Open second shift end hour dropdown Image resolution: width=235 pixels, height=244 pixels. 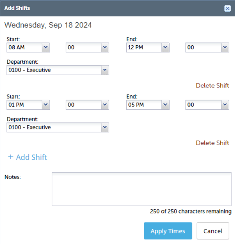tap(165, 105)
